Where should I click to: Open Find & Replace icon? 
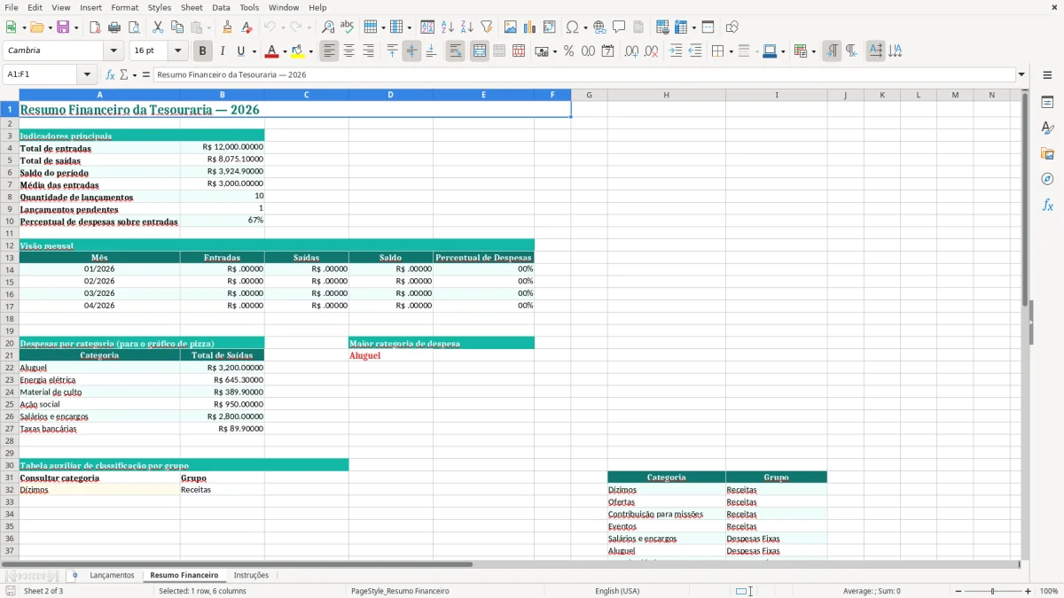pos(328,27)
